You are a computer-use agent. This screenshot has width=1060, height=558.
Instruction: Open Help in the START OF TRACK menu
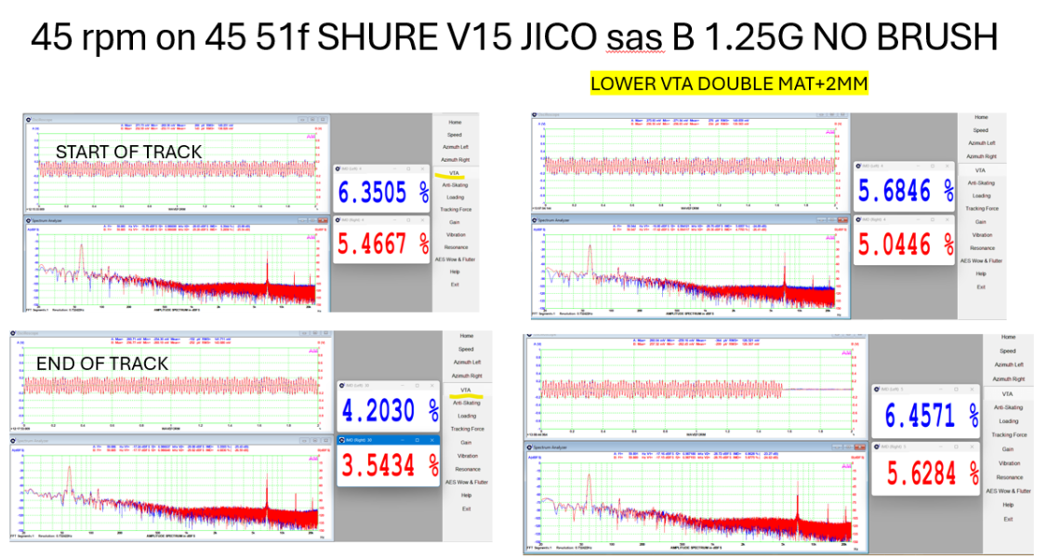(x=455, y=272)
